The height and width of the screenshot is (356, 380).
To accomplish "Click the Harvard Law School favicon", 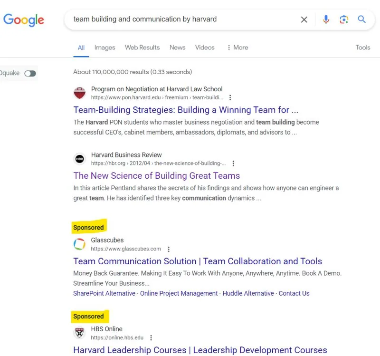I will click(79, 93).
